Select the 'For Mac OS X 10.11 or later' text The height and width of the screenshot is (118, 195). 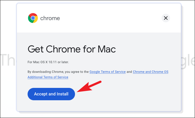(48, 62)
